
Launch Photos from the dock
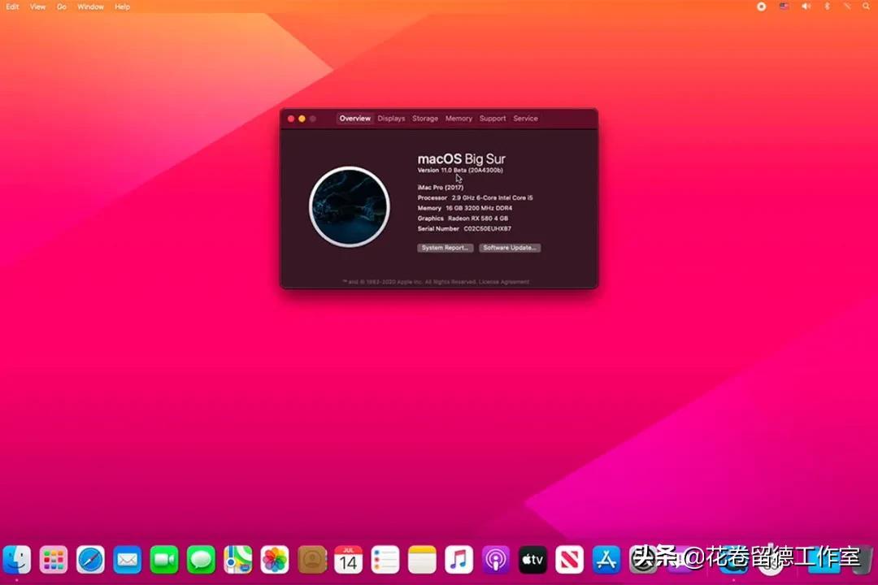[x=275, y=559]
